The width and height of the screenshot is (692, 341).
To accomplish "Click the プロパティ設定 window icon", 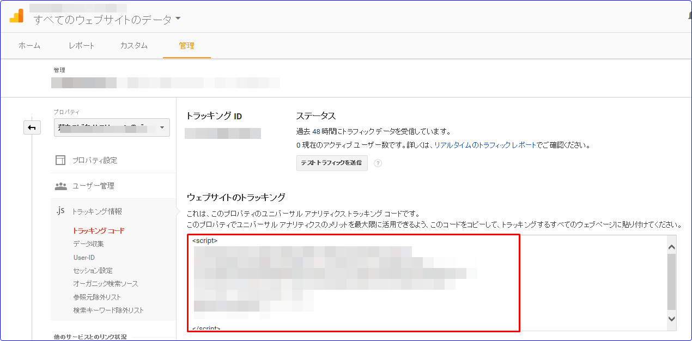I will pyautogui.click(x=60, y=160).
